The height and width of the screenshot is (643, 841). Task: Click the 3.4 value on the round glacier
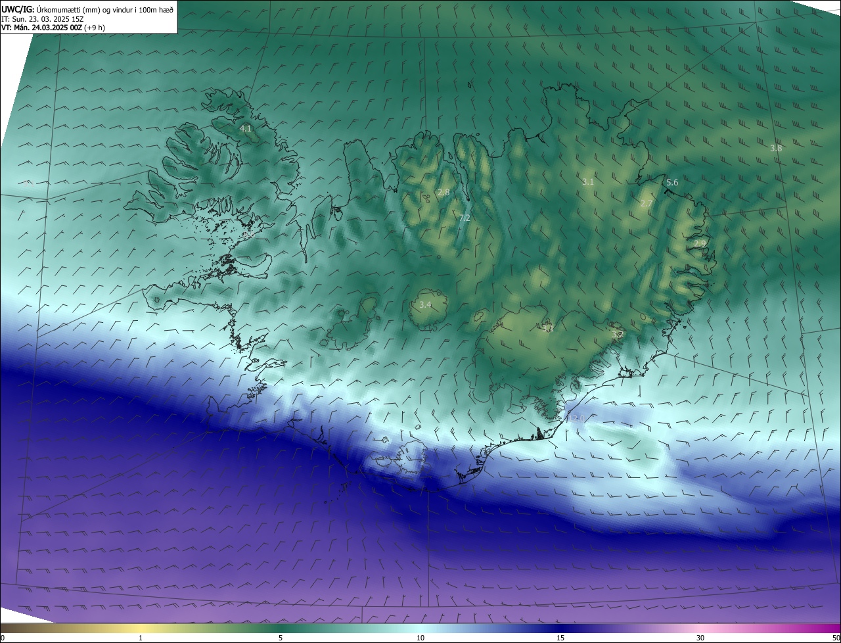[x=425, y=304]
